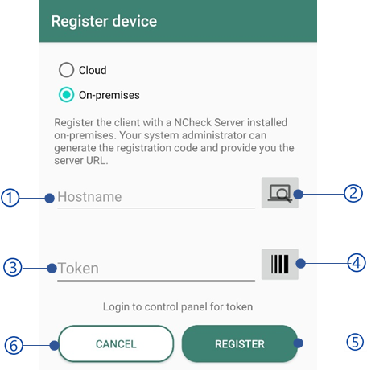Select the Cloud radio button
Screen dimensions: 367x370
pyautogui.click(x=66, y=70)
